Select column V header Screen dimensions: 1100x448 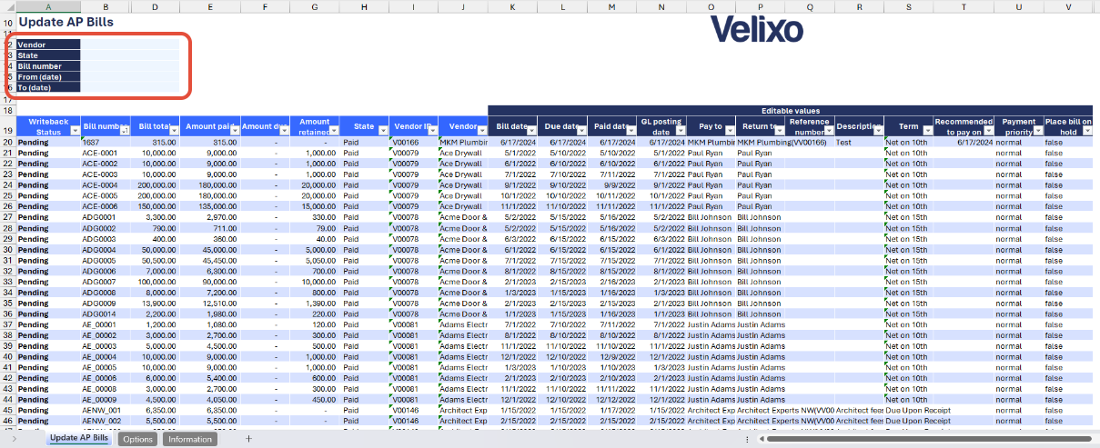(x=1068, y=6)
